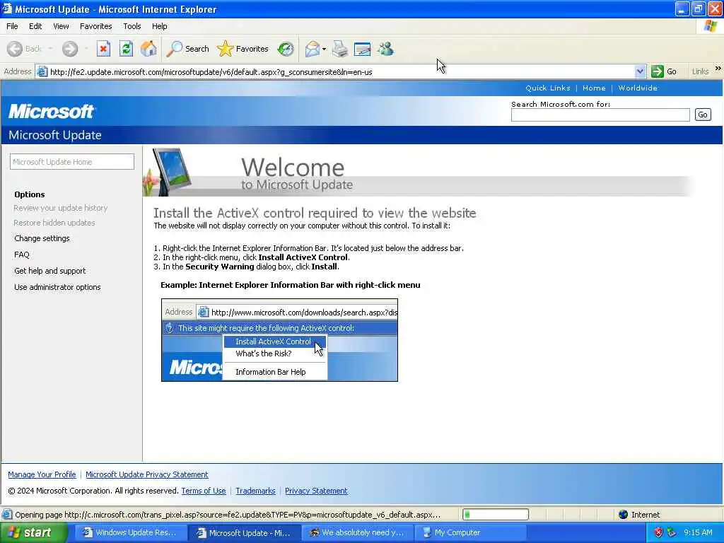Click the Print icon in toolbar
Viewport: 724px width, 543px height.
point(340,49)
